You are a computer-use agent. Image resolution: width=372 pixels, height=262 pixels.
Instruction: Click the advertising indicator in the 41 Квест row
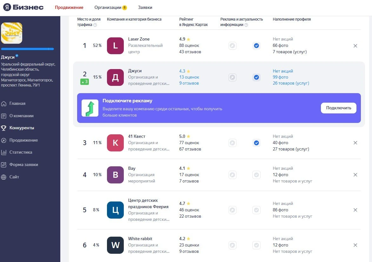(232, 143)
